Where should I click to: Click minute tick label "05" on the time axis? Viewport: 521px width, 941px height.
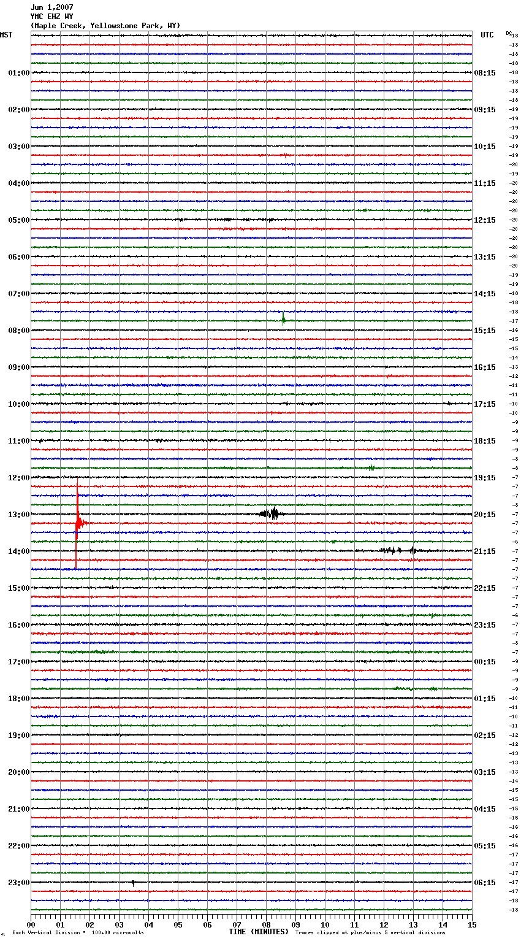pos(178,924)
